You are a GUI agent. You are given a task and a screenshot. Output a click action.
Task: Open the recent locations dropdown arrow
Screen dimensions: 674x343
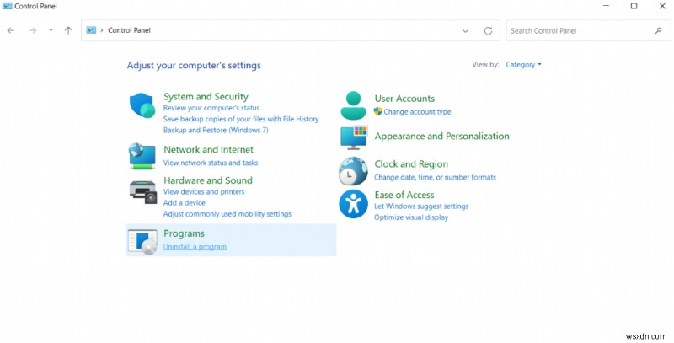pos(51,30)
